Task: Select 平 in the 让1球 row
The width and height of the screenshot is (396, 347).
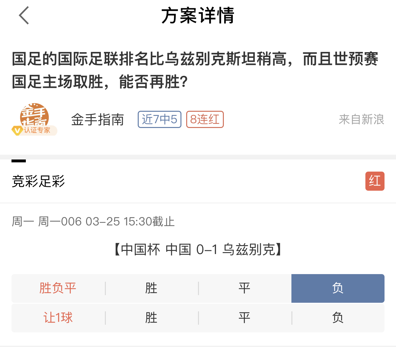Action: pyautogui.click(x=245, y=318)
